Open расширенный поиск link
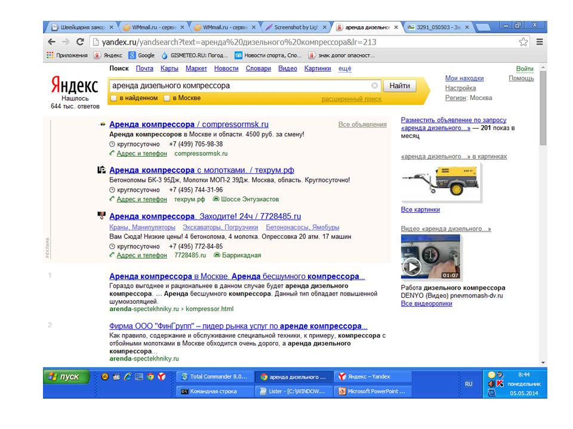 [x=351, y=99]
